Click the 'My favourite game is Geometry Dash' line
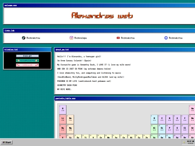The image size is (195, 146). pos(94,65)
